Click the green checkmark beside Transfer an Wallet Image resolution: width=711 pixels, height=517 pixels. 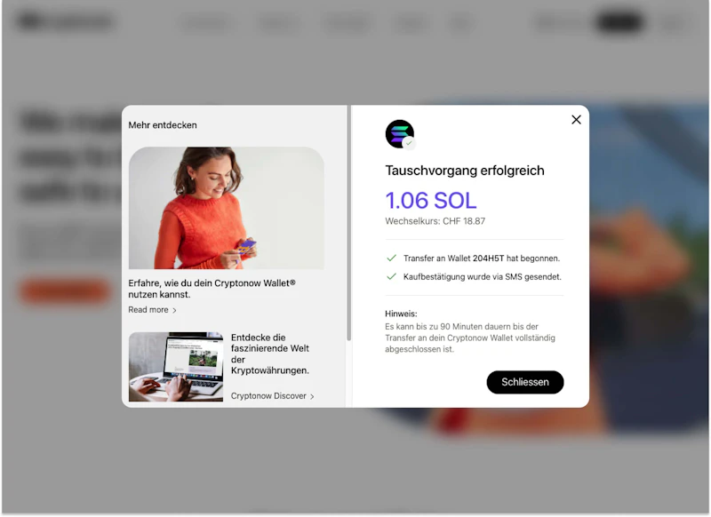pos(391,258)
